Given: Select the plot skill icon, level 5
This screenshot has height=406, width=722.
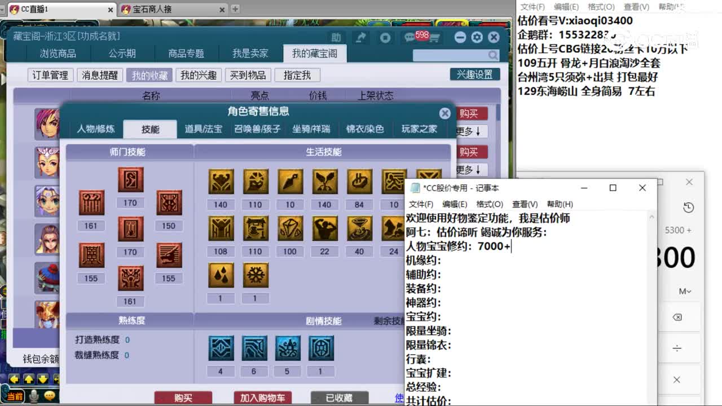Looking at the screenshot, I should (288, 348).
